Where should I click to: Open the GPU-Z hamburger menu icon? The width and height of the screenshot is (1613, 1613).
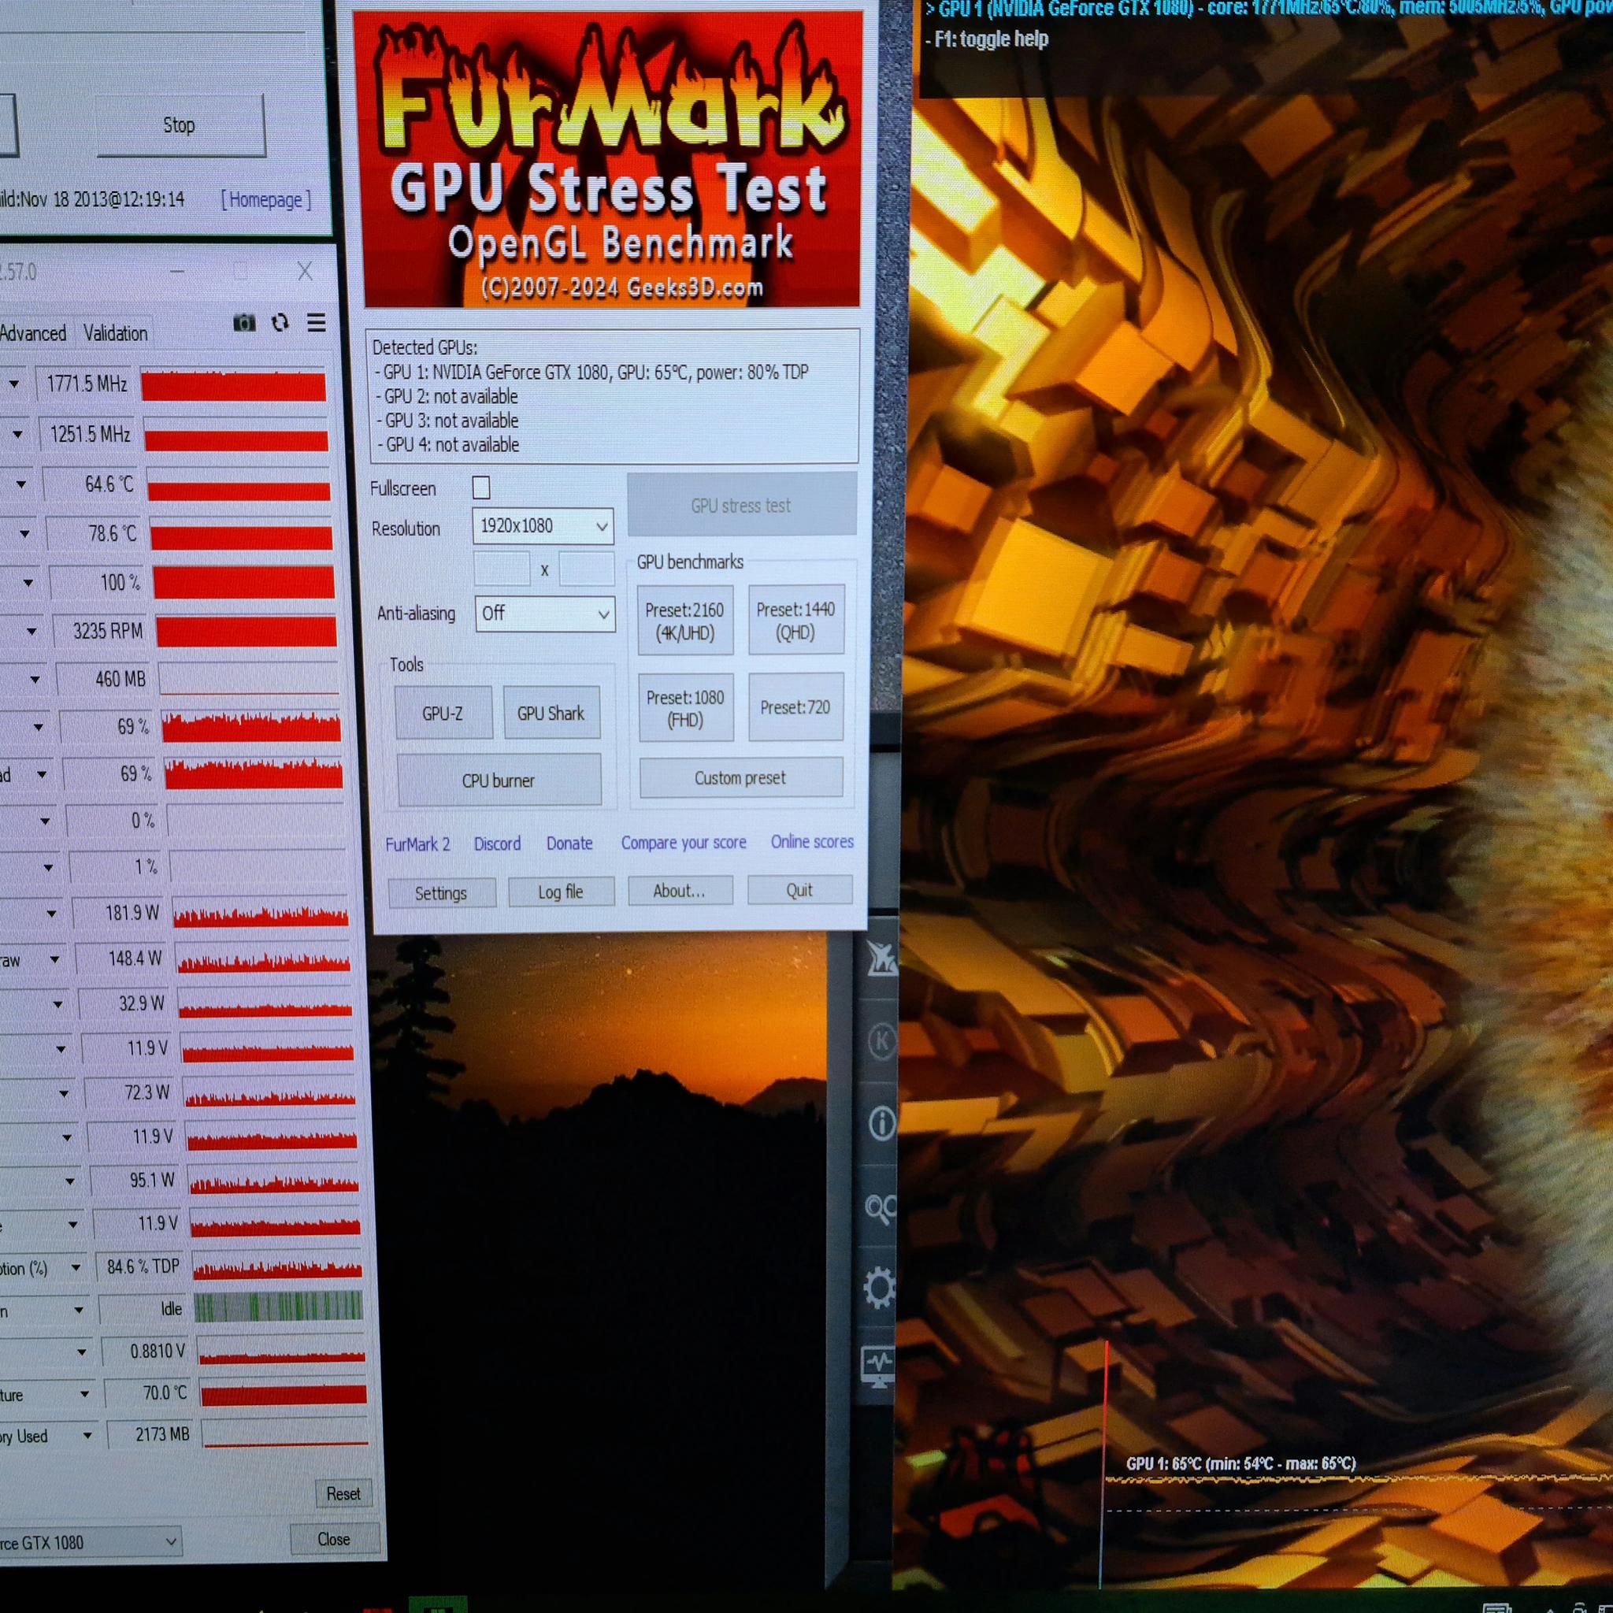pyautogui.click(x=317, y=322)
